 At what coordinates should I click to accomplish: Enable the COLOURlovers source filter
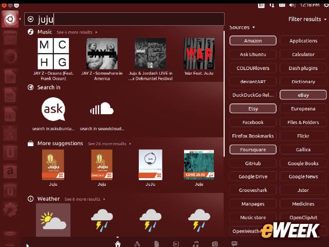click(x=253, y=68)
